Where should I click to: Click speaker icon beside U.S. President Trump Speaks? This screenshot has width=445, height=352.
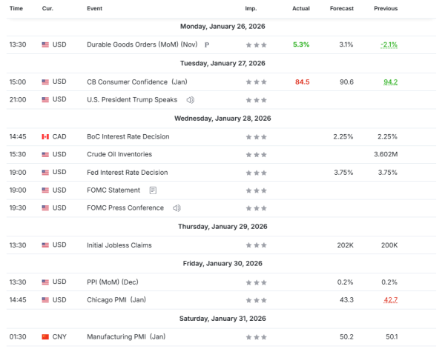point(191,99)
